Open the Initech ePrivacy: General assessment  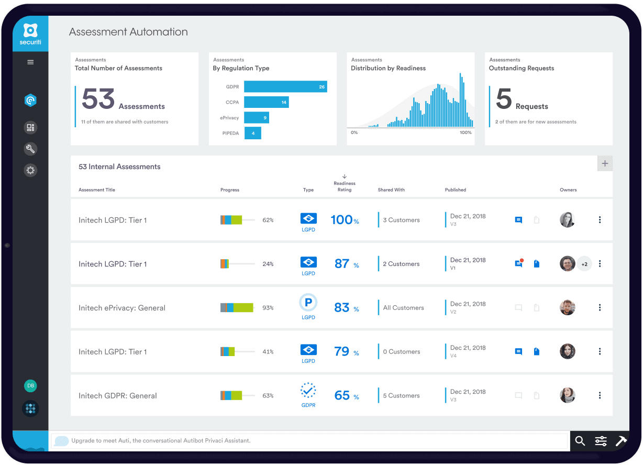[x=122, y=307]
